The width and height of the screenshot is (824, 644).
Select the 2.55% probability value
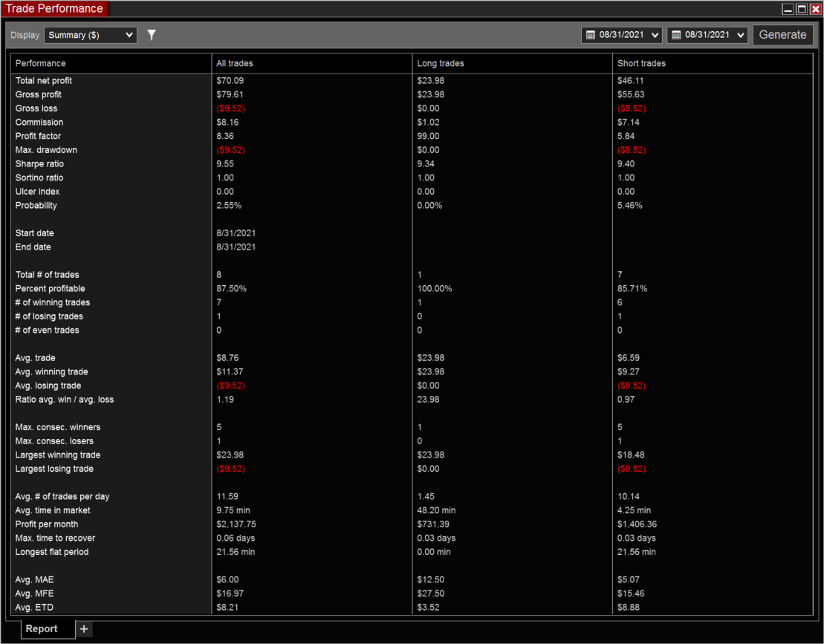pos(229,206)
